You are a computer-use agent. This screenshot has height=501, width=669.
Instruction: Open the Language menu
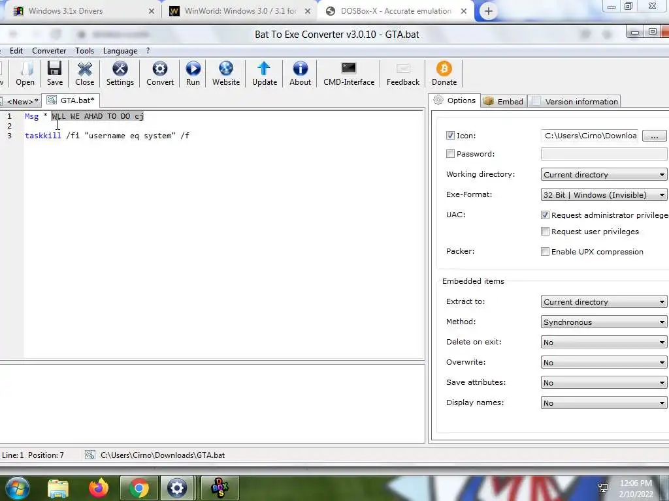tap(120, 51)
